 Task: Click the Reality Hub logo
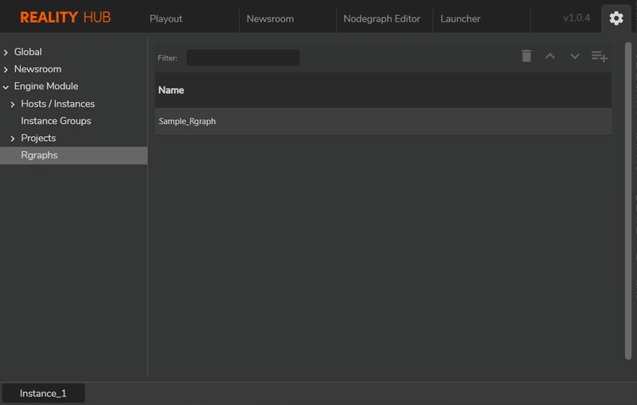point(65,18)
